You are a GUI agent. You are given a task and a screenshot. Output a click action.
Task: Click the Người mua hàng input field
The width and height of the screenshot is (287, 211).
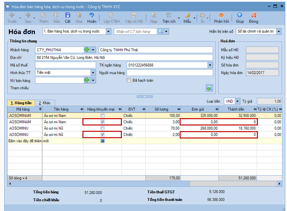tap(170, 73)
